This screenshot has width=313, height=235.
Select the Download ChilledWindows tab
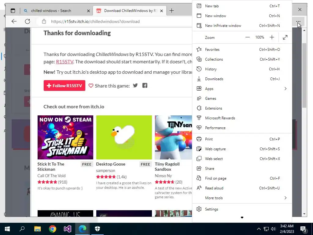point(130,11)
